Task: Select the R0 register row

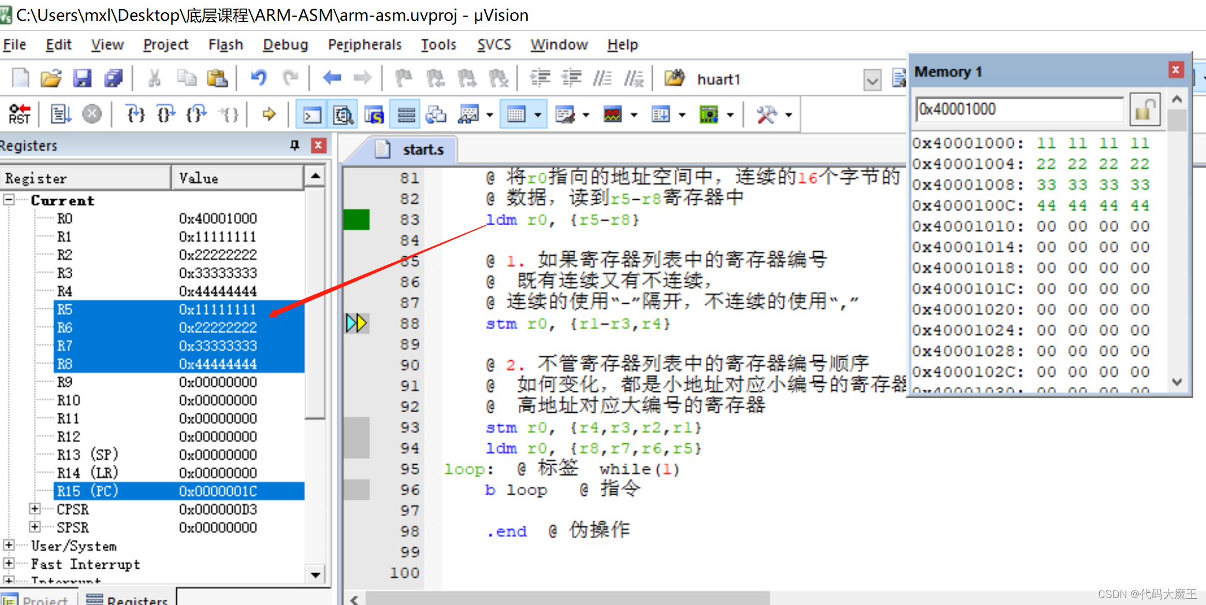Action: pyautogui.click(x=179, y=218)
